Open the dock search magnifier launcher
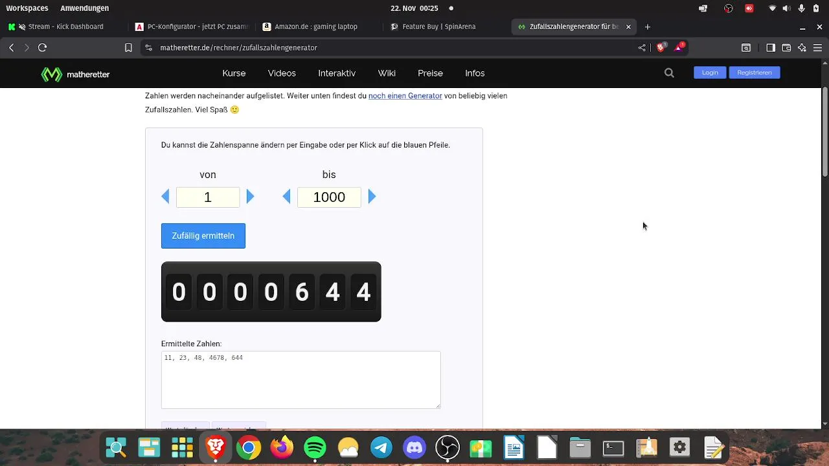Viewport: 829px width, 466px height. (116, 447)
